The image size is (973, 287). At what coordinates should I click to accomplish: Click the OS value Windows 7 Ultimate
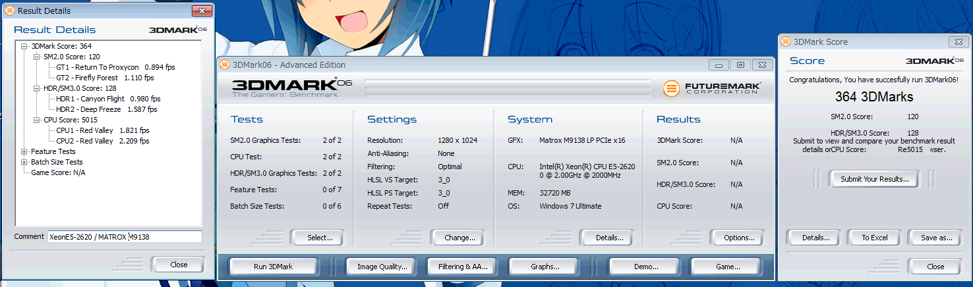pos(570,206)
